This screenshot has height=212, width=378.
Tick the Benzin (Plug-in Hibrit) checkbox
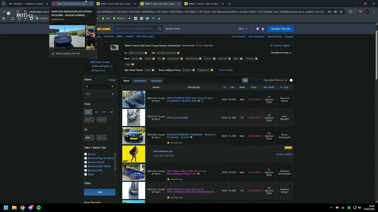86,158
